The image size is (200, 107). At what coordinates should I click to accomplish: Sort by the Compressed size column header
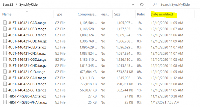pos(87,14)
